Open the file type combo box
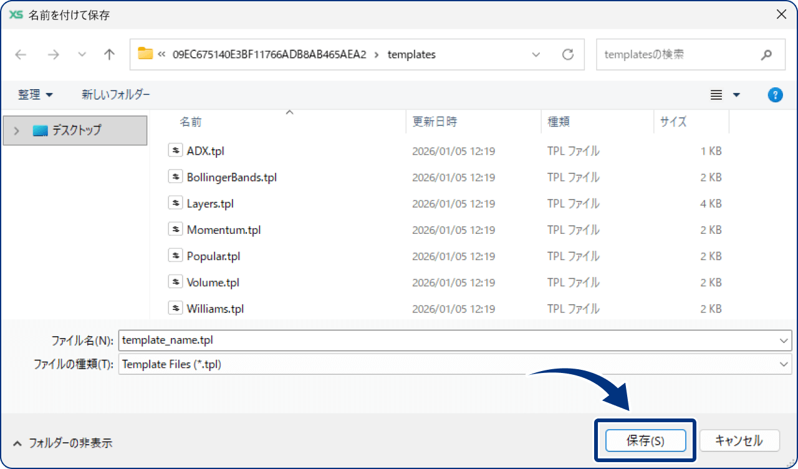798x469 pixels. pyautogui.click(x=784, y=364)
